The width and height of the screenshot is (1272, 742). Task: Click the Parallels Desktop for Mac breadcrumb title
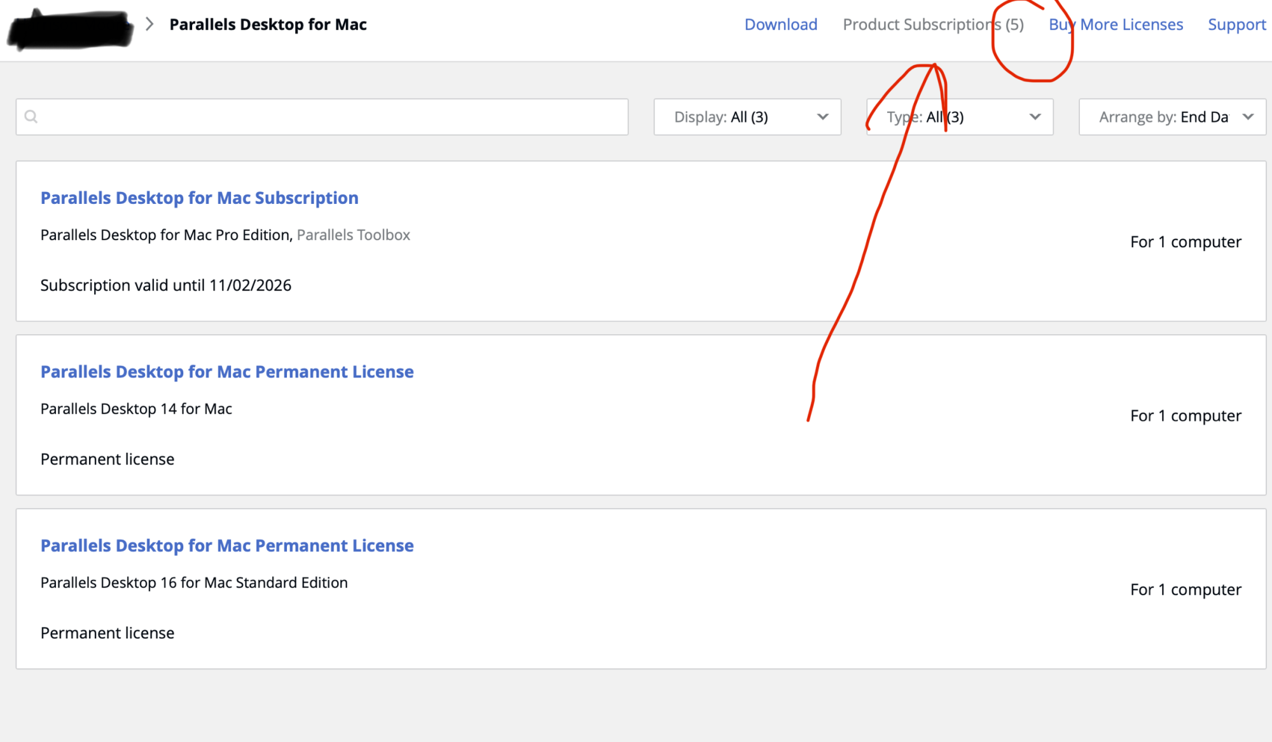267,24
